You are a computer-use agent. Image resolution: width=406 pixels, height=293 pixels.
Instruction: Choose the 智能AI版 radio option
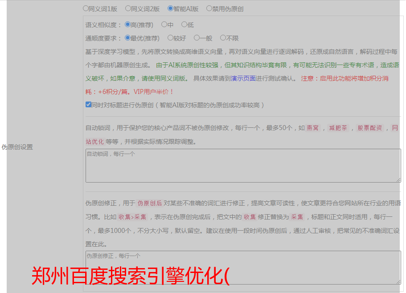[x=170, y=8]
